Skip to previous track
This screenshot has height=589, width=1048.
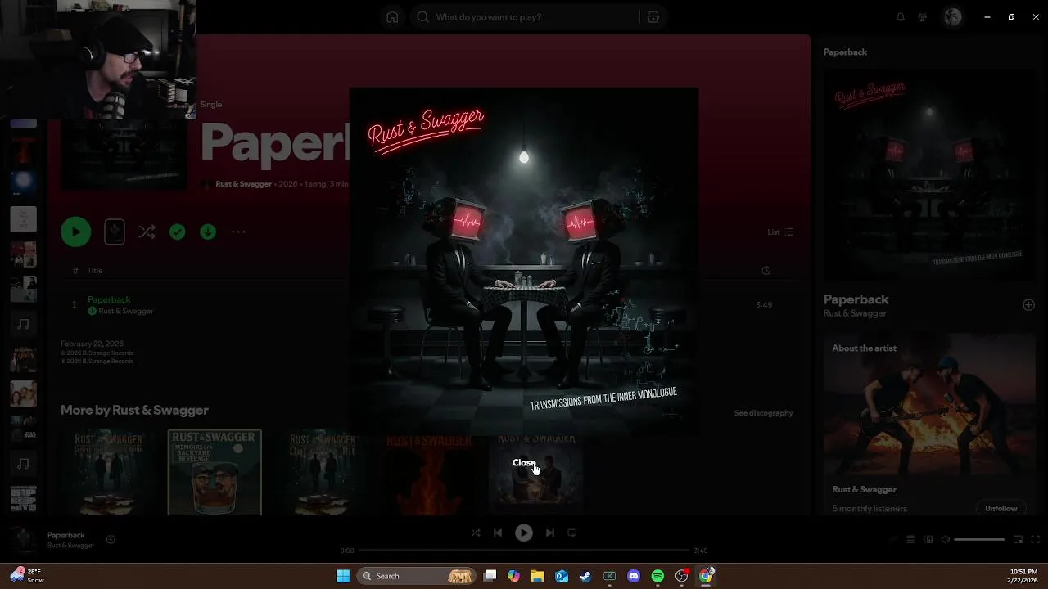pyautogui.click(x=498, y=533)
